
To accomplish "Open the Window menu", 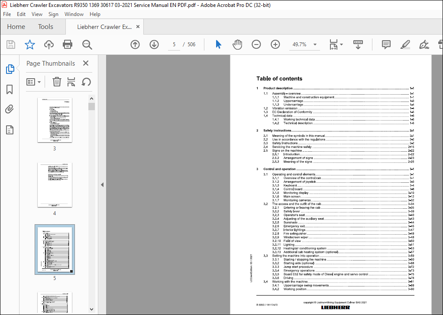I will pyautogui.click(x=74, y=14).
